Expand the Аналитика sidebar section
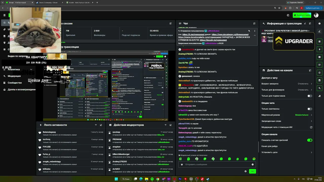Image resolution: width=324 pixels, height=182 pixels. point(31,70)
